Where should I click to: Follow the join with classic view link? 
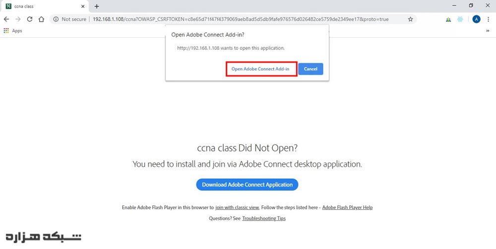(237, 207)
